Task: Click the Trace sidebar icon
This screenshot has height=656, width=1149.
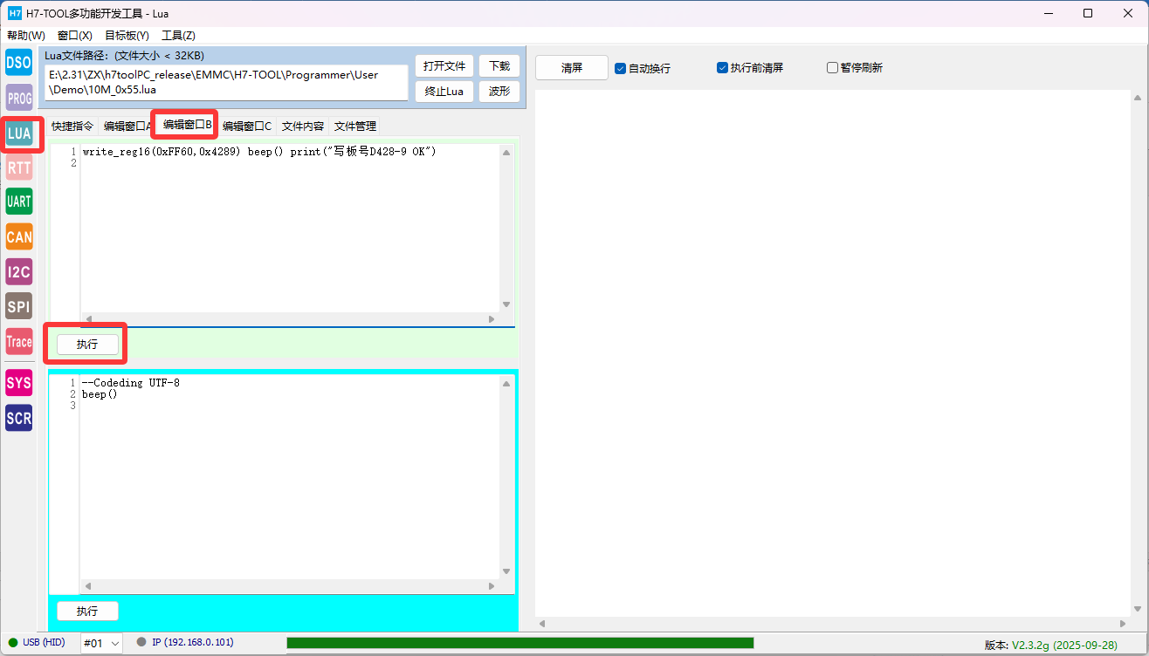Action: click(x=18, y=342)
